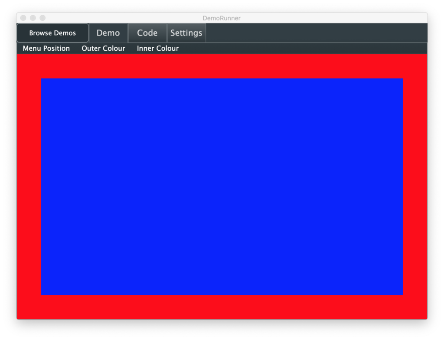
Task: Click the blue inner rectangle
Action: coord(222,186)
